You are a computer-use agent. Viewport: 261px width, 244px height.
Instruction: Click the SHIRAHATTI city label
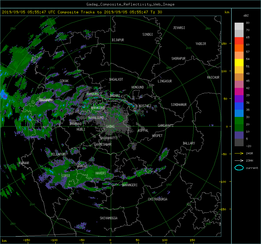point(109,138)
